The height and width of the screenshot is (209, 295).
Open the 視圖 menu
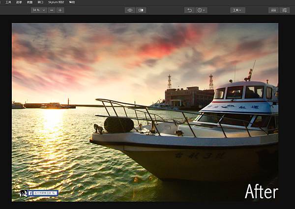coord(29,2)
